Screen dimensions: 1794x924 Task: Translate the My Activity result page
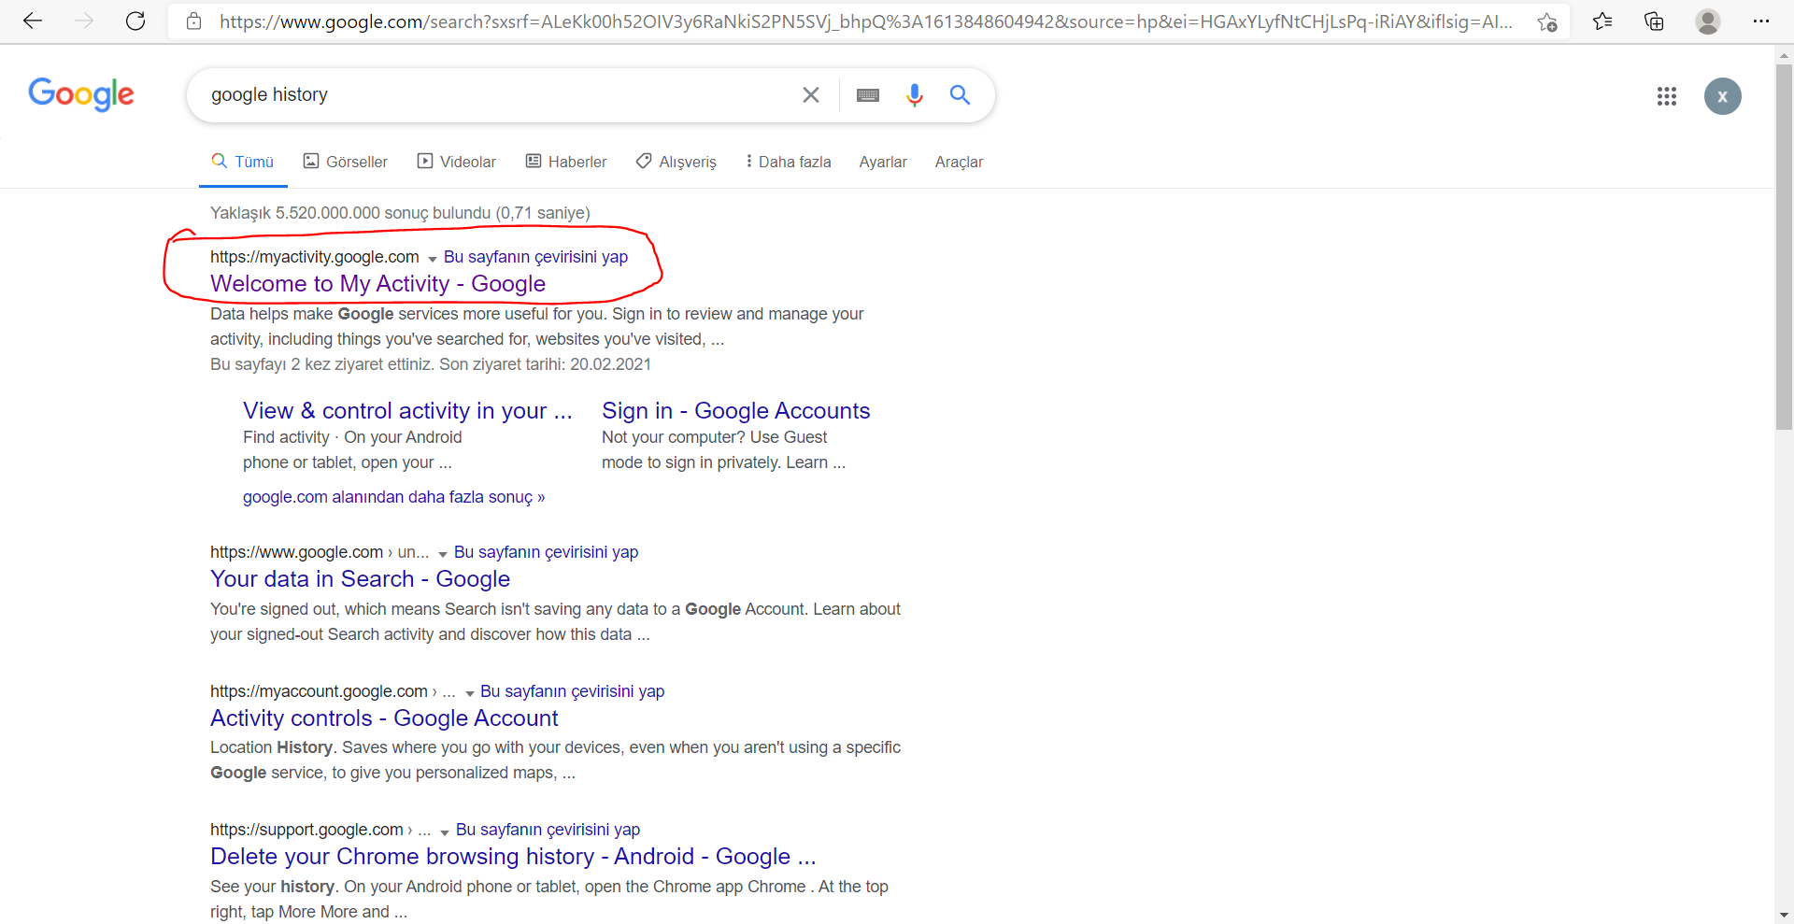click(535, 257)
